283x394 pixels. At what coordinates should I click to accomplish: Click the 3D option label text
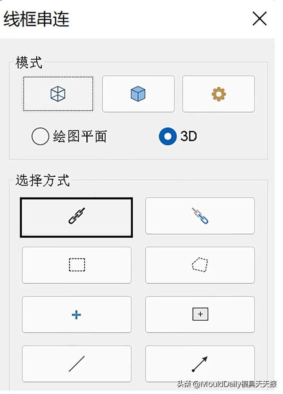click(x=188, y=136)
